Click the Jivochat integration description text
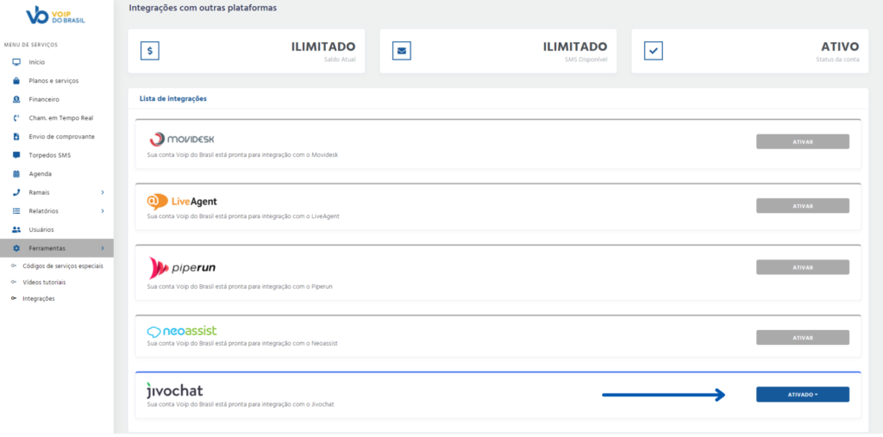Viewport: 883px width, 437px height. tap(241, 404)
